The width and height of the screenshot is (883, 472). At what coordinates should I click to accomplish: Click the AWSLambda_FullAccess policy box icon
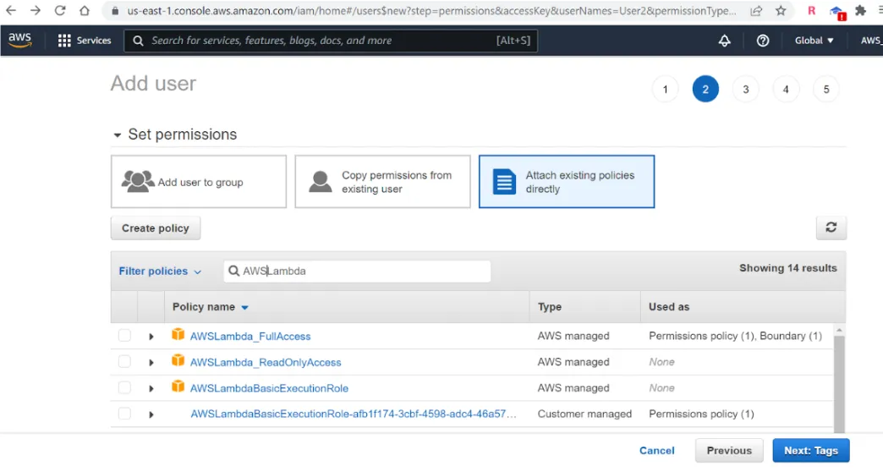pos(178,335)
